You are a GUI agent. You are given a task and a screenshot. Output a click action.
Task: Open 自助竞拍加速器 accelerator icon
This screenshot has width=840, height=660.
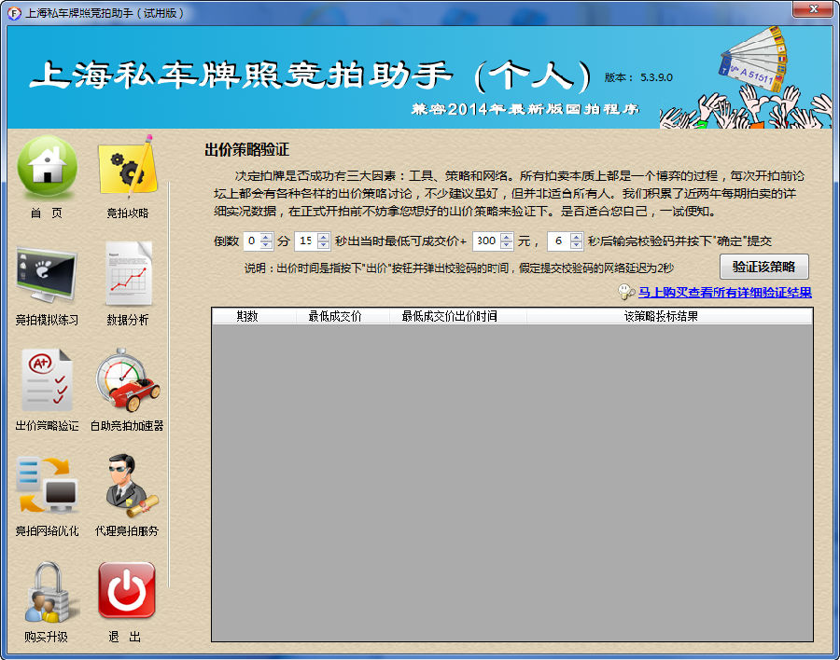[x=127, y=380]
